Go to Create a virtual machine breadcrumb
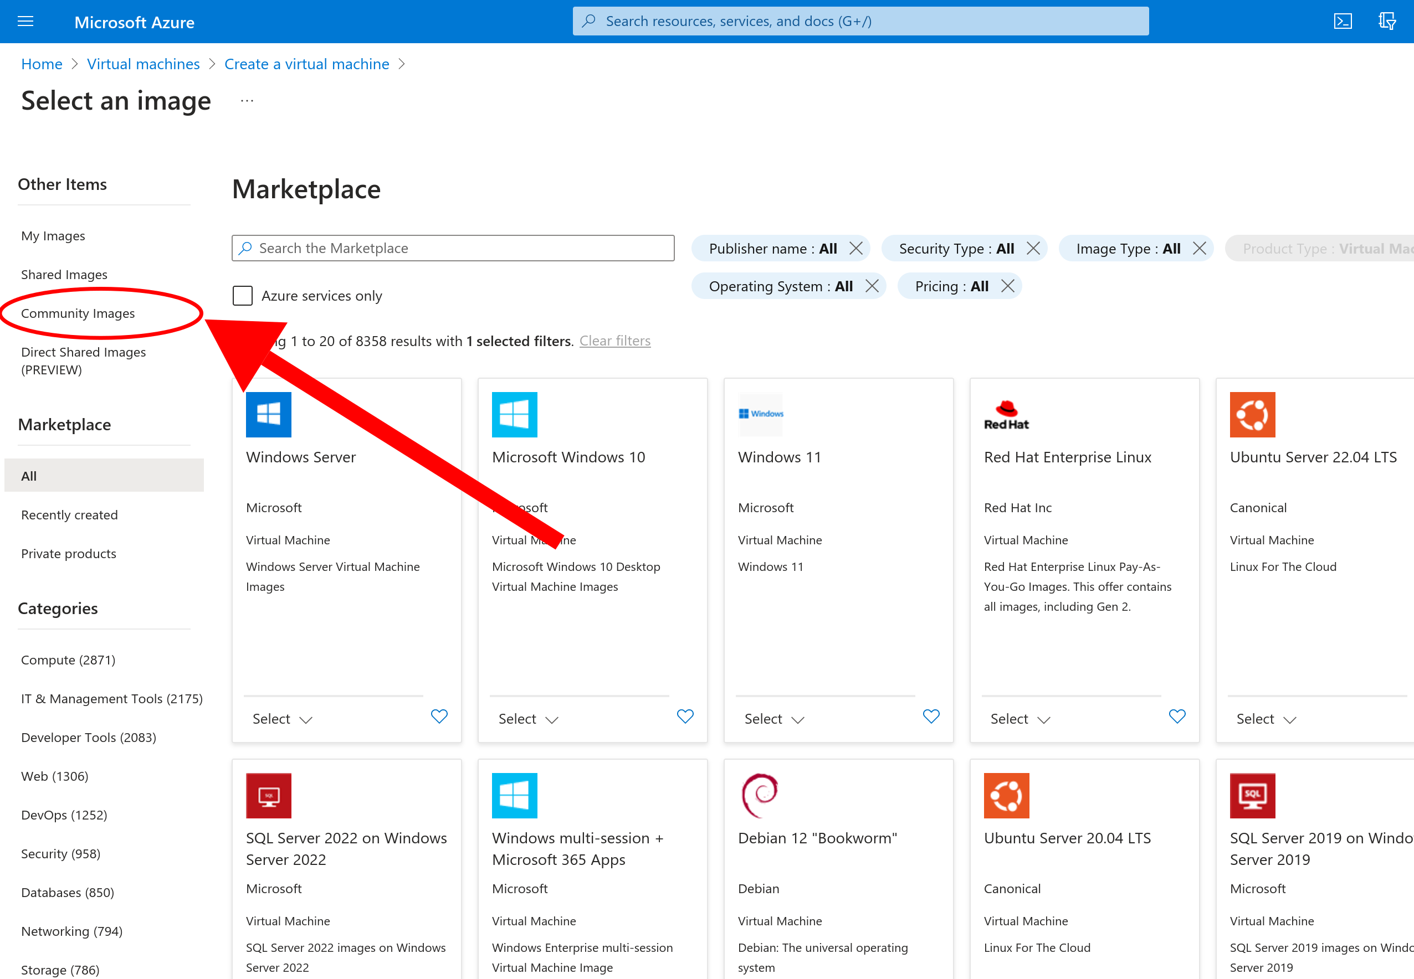This screenshot has width=1414, height=979. (x=307, y=64)
